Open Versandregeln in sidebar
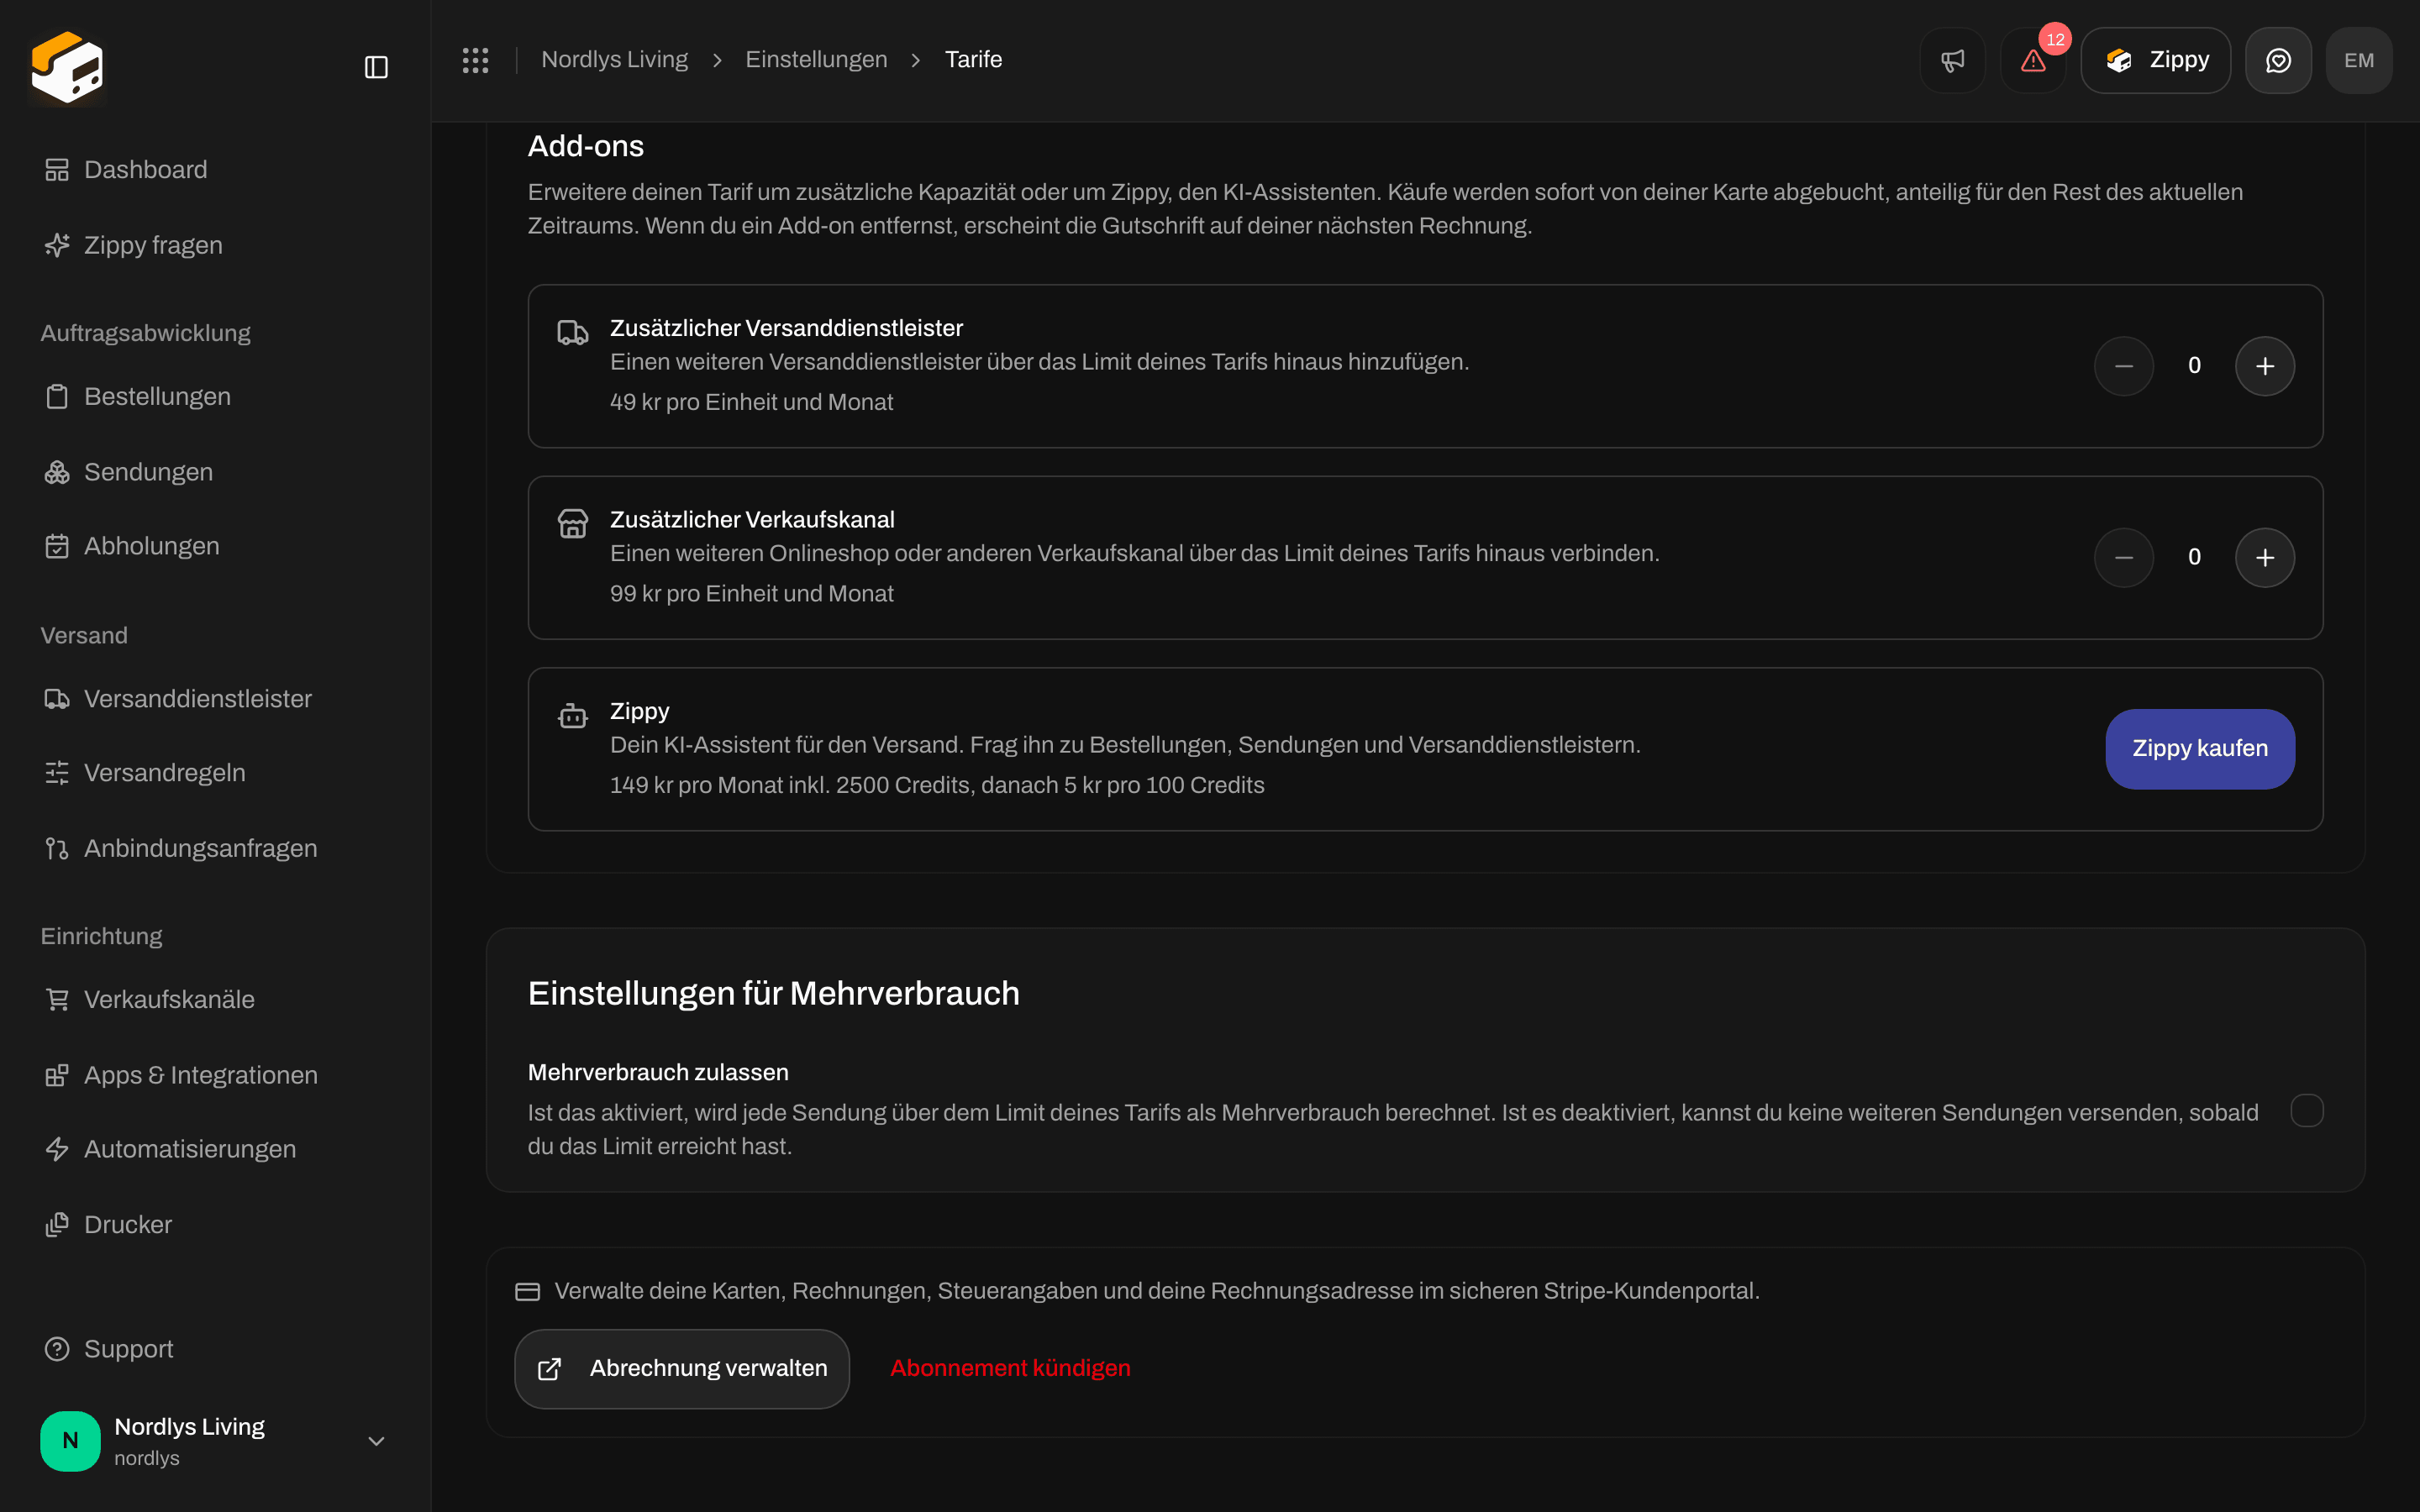Image resolution: width=2420 pixels, height=1512 pixels. [x=215, y=773]
